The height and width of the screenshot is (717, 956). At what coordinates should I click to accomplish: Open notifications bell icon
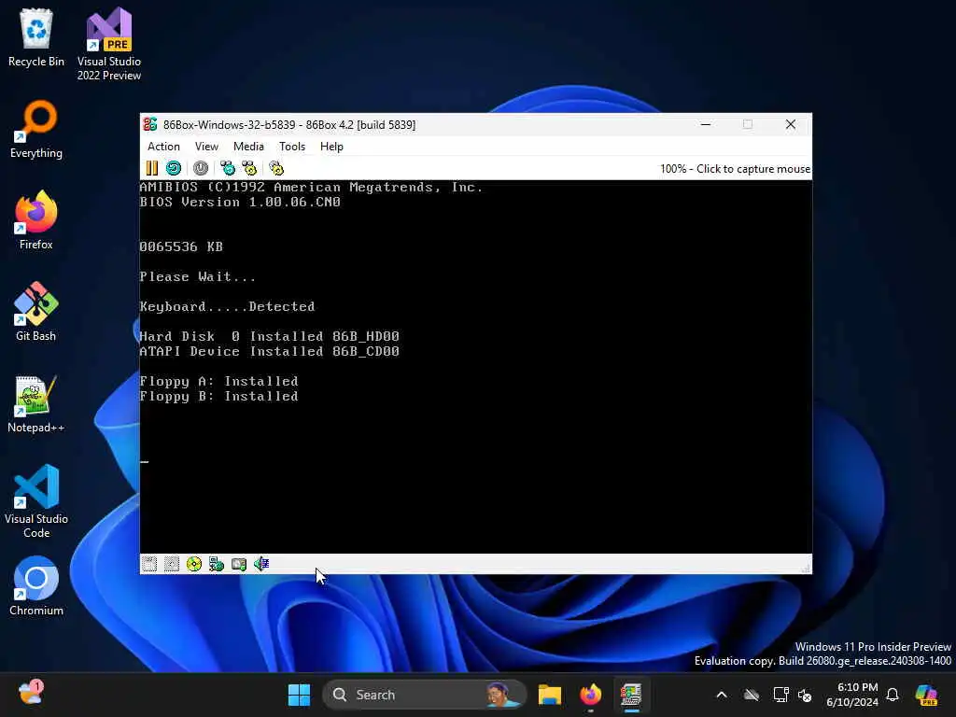[x=893, y=695]
